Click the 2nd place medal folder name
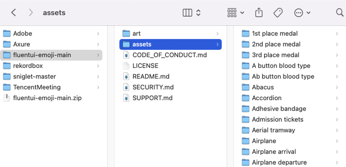Screen dimensions: 346x167 click(x=276, y=44)
